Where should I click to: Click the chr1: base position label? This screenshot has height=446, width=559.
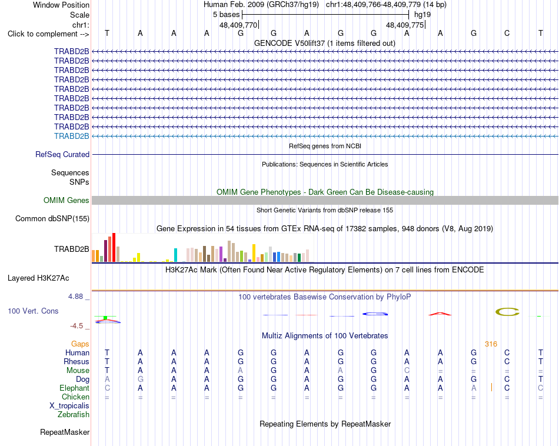click(81, 25)
